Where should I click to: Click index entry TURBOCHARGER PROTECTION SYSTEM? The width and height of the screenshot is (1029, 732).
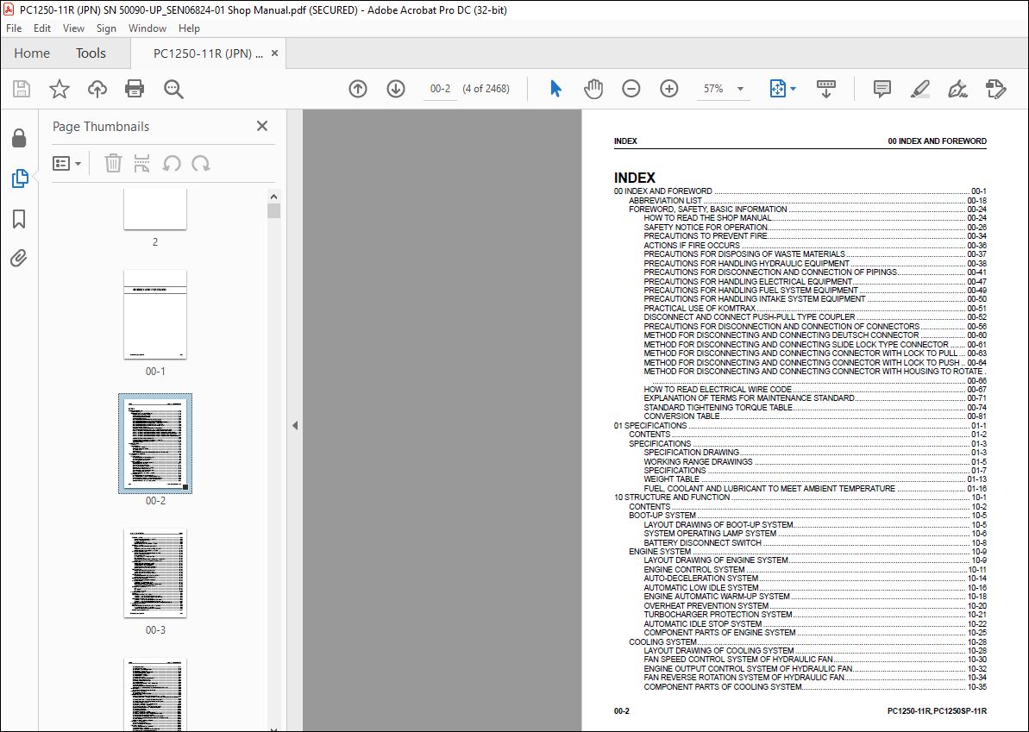point(718,615)
